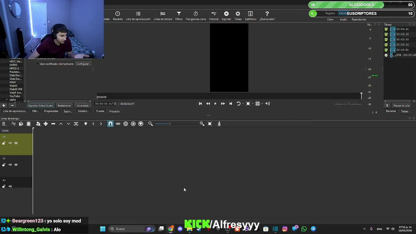
Task: Mute the A1 audio track
Action: pyautogui.click(x=10, y=187)
